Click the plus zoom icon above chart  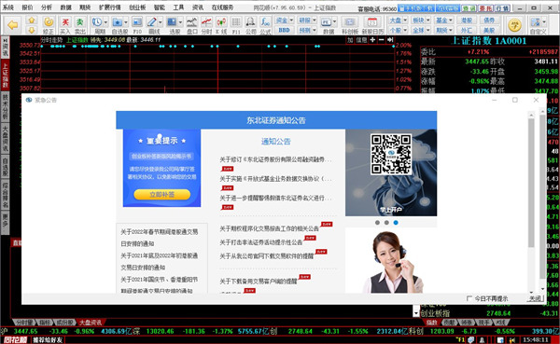tap(372, 39)
